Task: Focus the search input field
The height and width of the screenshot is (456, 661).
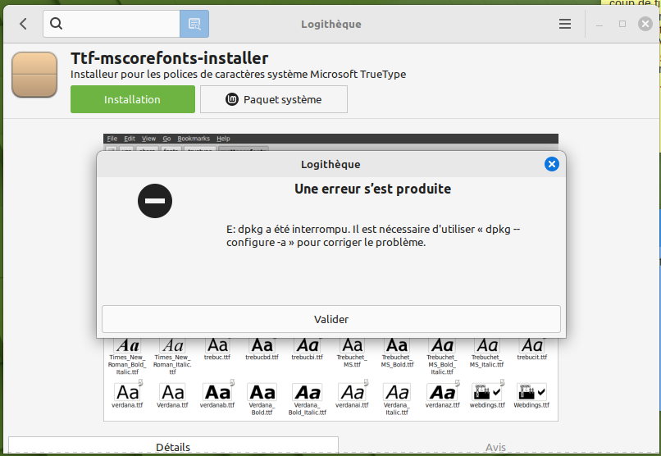Action: tap(112, 24)
